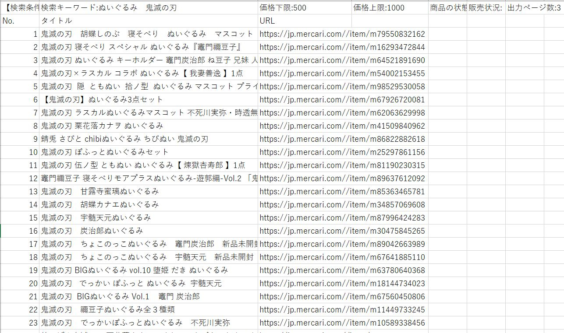This screenshot has width=564, height=333.
Task: Select the No. cell with value 23
Action: (x=20, y=322)
